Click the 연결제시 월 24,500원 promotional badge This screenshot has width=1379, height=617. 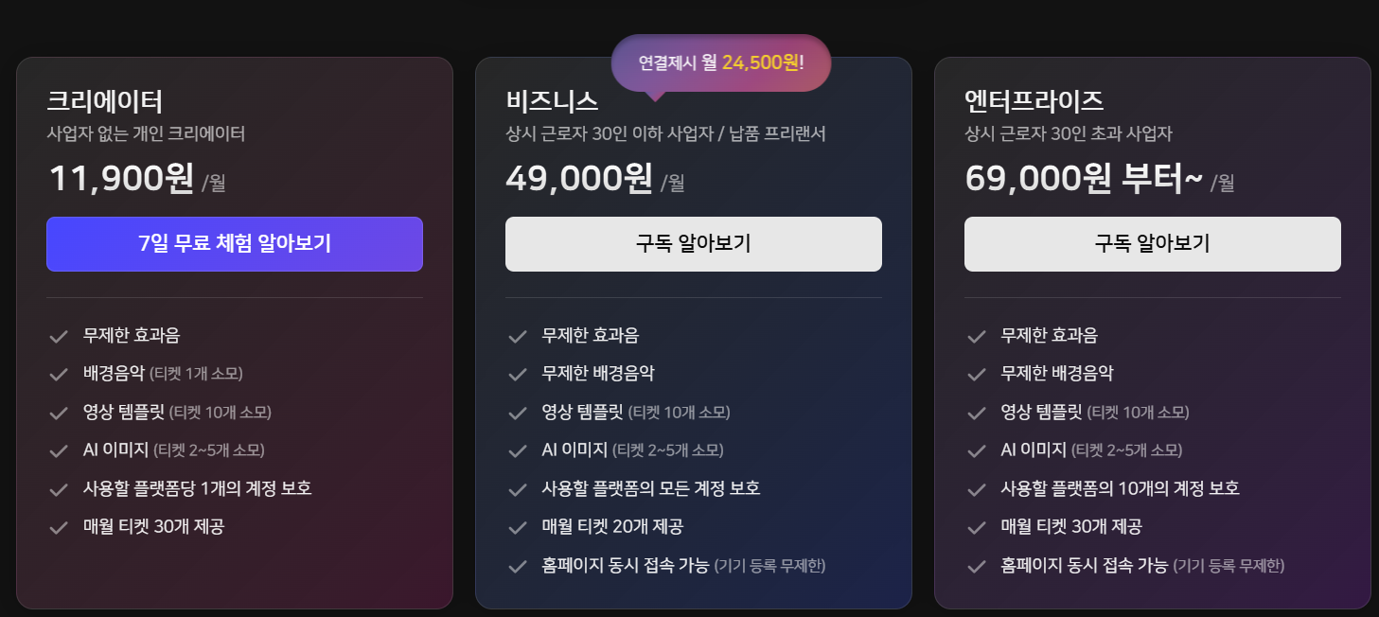(722, 62)
